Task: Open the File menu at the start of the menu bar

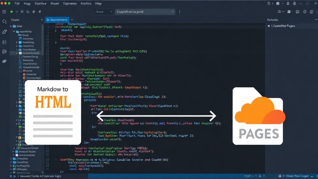Action: [x=17, y=3]
